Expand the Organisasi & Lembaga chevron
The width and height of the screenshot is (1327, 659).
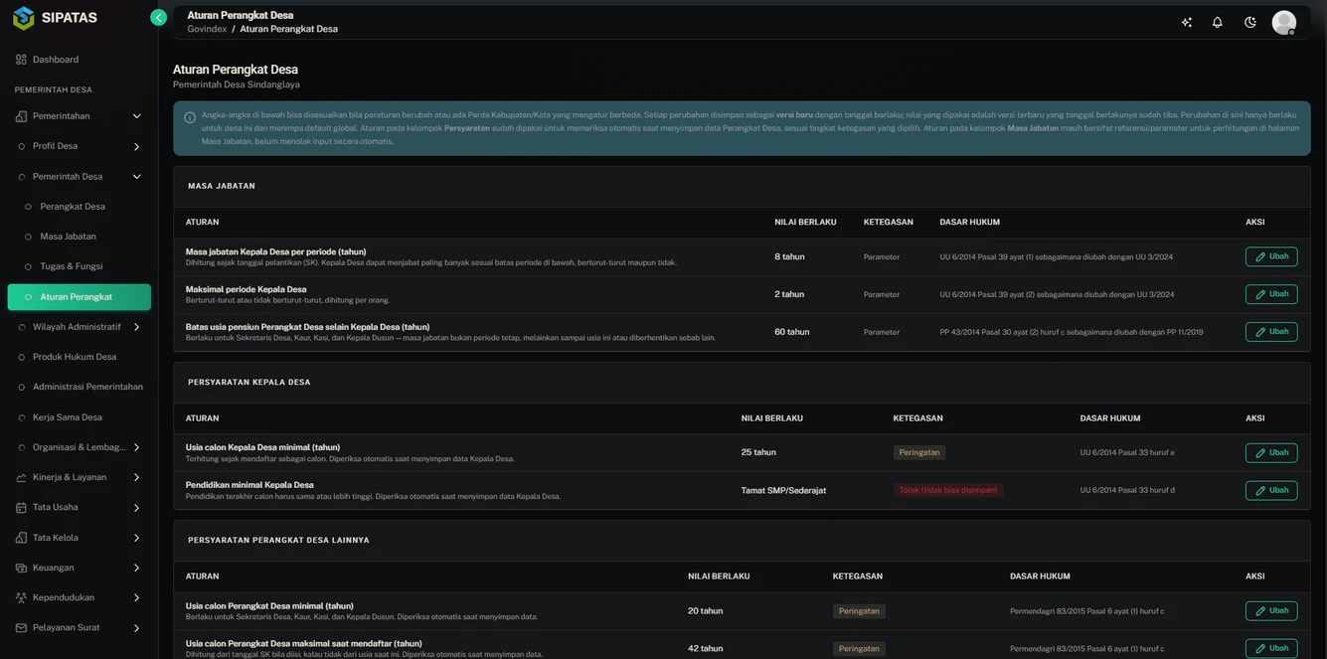click(136, 447)
